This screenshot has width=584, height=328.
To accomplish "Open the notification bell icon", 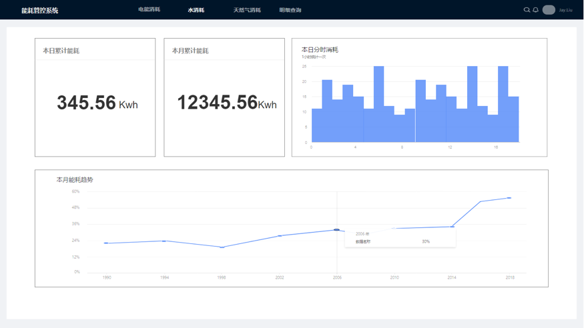I will [x=535, y=10].
